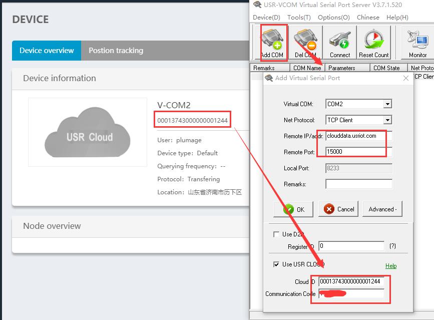Switch to Postion tracking tab

[x=116, y=51]
